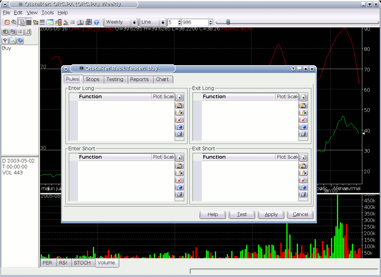
Task: Open the blue gear icon in the side navigator
Action: (x=20, y=40)
